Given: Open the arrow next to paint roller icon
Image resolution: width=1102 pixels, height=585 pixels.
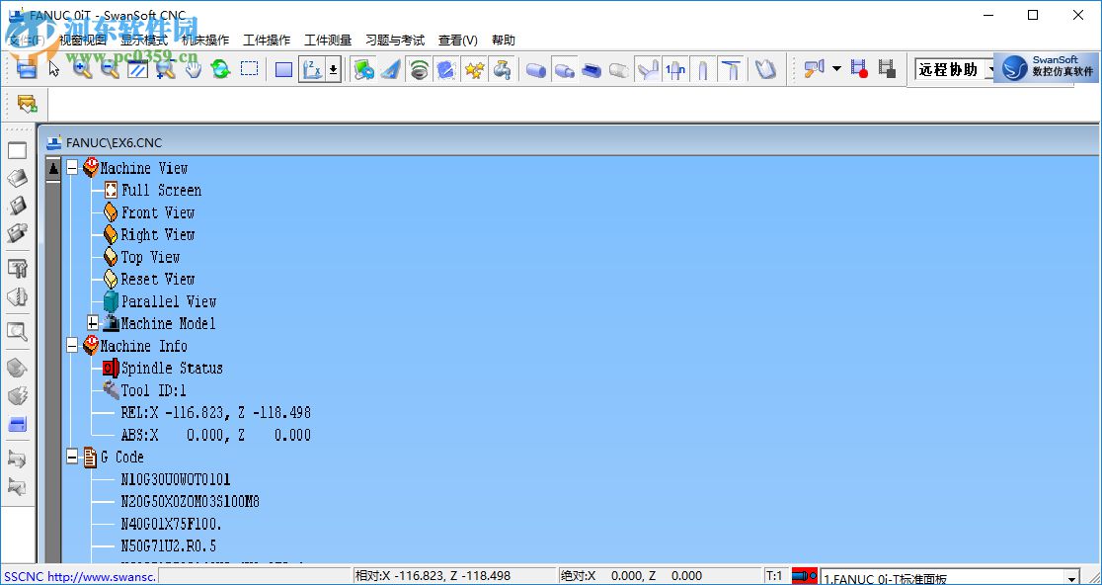Looking at the screenshot, I should [836, 69].
